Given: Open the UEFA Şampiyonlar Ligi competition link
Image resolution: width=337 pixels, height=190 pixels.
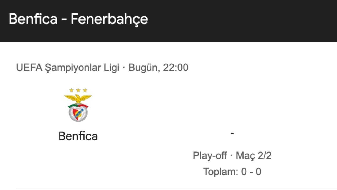Looking at the screenshot, I should point(67,68).
